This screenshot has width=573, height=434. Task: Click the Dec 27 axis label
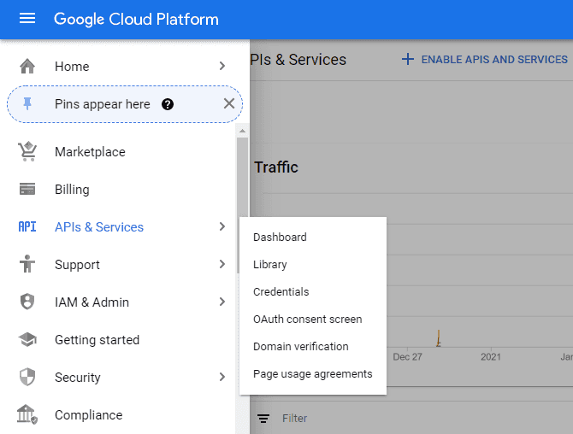click(407, 356)
